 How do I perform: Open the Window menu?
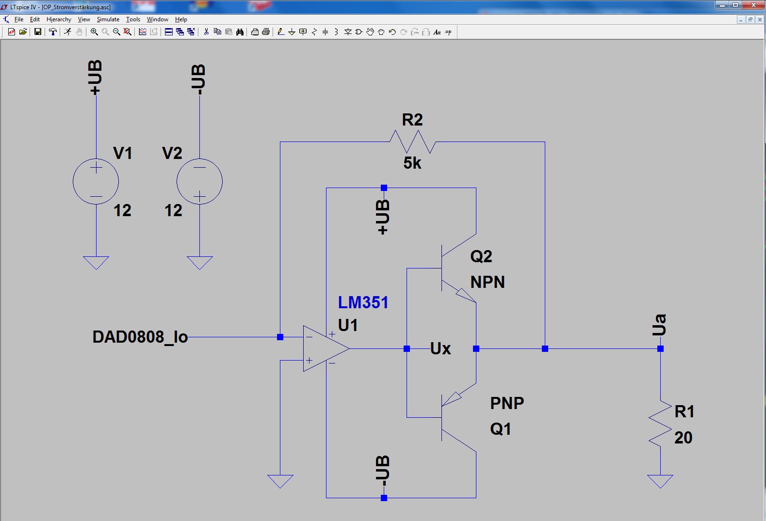click(x=158, y=19)
